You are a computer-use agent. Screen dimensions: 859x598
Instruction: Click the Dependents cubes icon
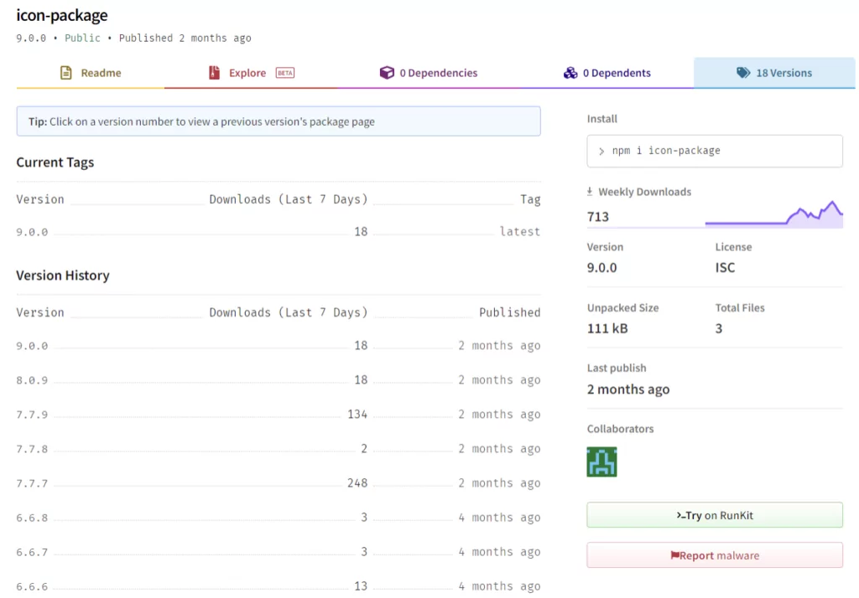click(x=570, y=73)
